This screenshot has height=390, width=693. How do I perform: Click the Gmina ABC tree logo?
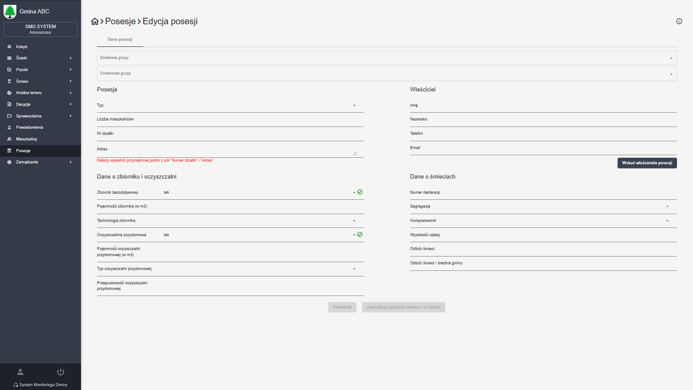(10, 12)
